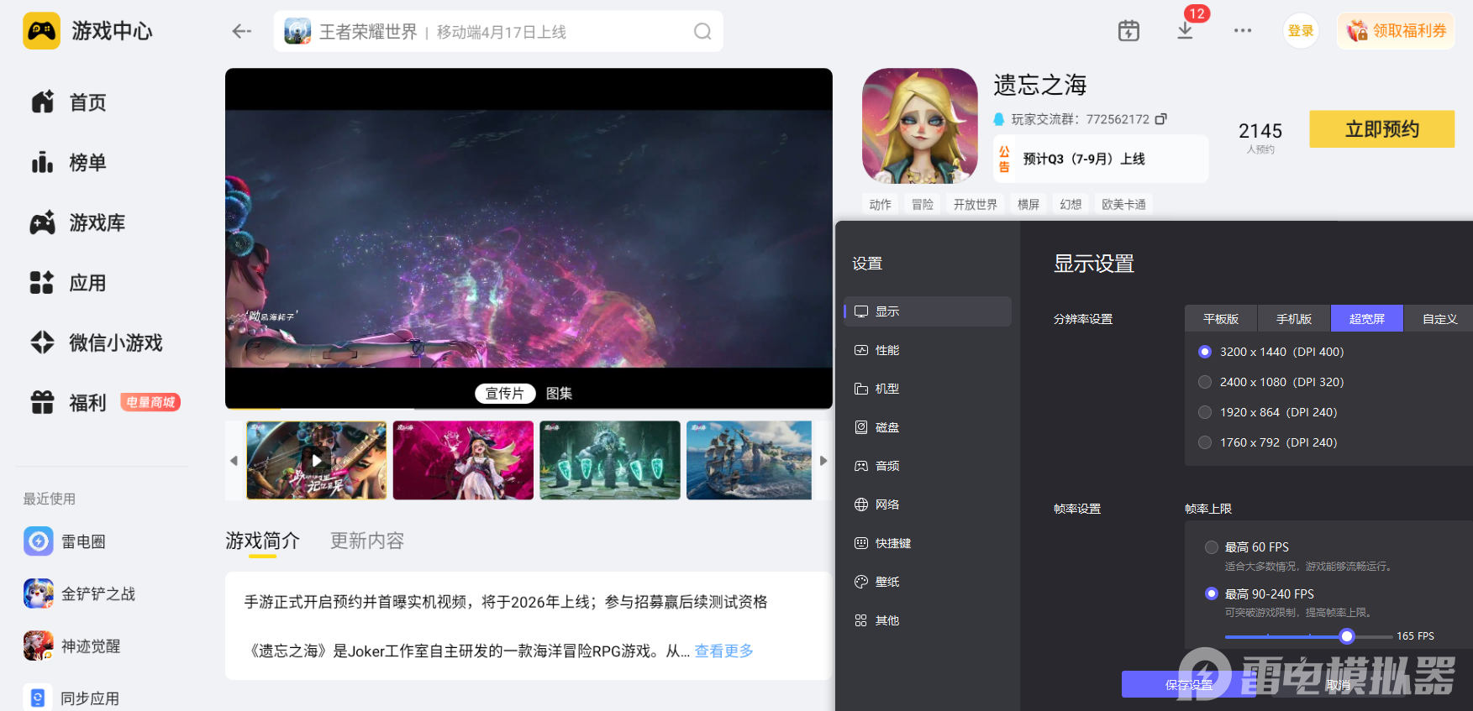Open the 榜单 rankings page
Viewport: 1473px width, 711px height.
coord(69,162)
